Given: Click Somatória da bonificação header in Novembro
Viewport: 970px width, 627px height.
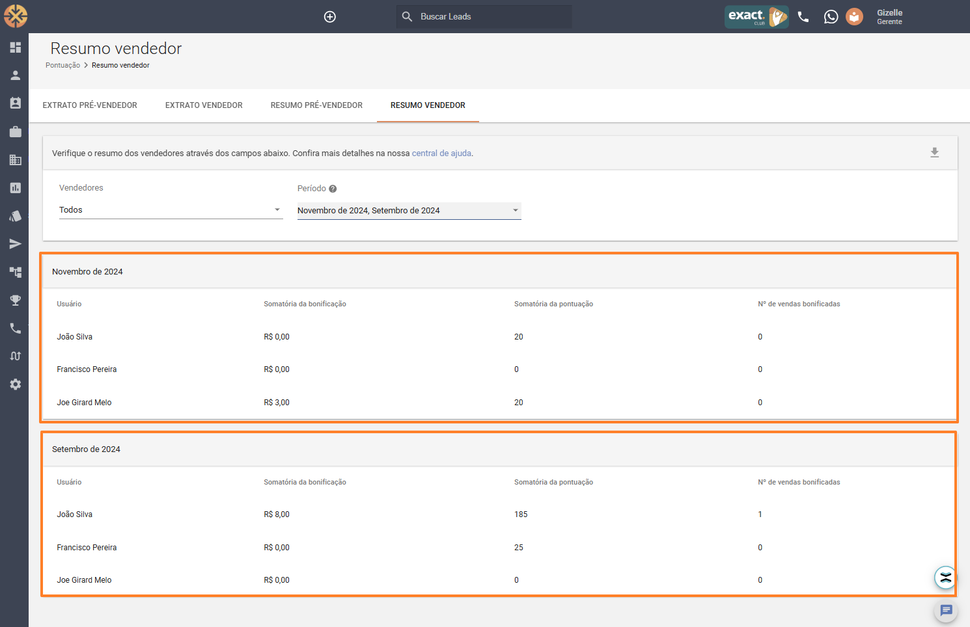Looking at the screenshot, I should pyautogui.click(x=305, y=304).
